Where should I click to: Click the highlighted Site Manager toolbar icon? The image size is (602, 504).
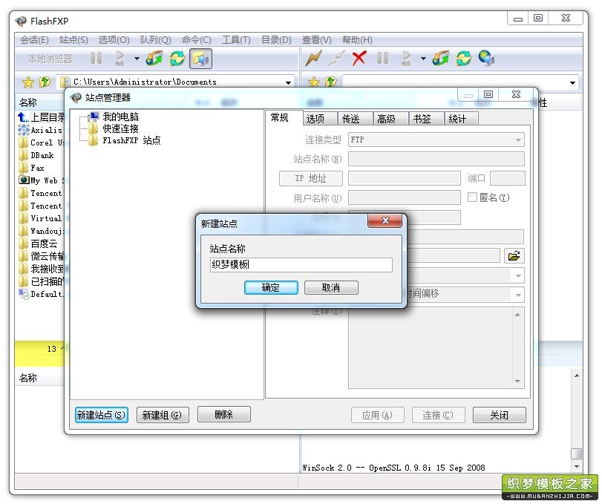coord(199,59)
